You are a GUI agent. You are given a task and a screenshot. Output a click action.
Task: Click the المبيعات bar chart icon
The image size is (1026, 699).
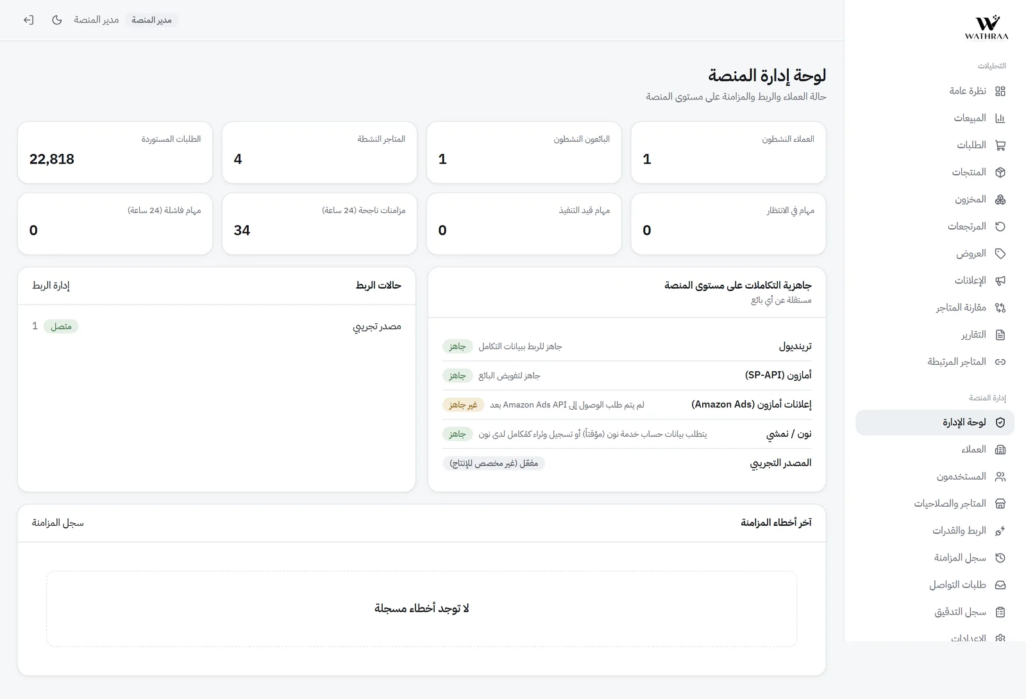click(x=1000, y=118)
